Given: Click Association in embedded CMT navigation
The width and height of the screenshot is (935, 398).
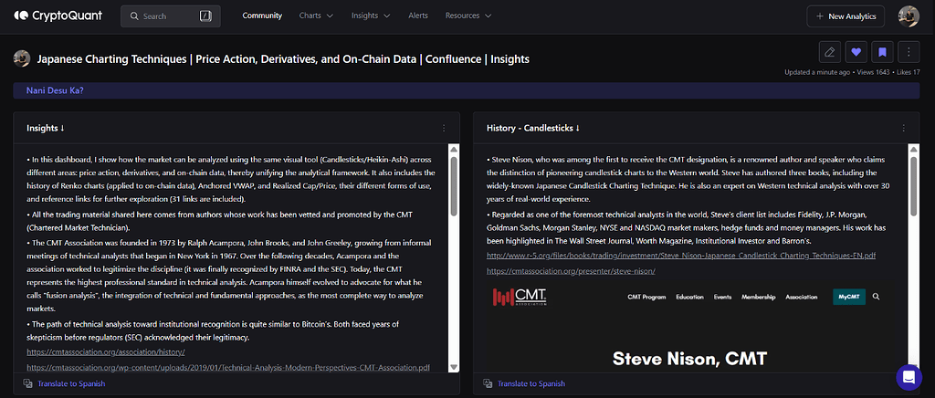Looking at the screenshot, I should pyautogui.click(x=801, y=297).
